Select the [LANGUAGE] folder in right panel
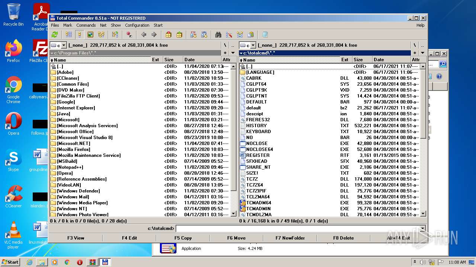Viewport: 476px width, 267px height. pyautogui.click(x=329, y=72)
